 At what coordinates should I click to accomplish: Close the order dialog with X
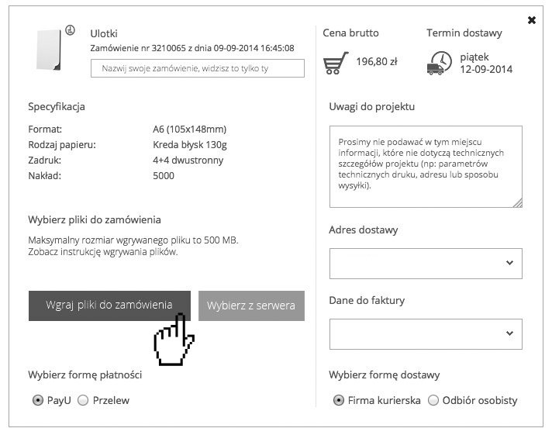(x=532, y=20)
